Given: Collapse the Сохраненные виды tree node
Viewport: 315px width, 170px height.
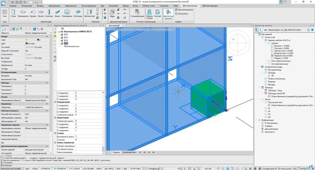Looking at the screenshot, I should pyautogui.click(x=260, y=67).
